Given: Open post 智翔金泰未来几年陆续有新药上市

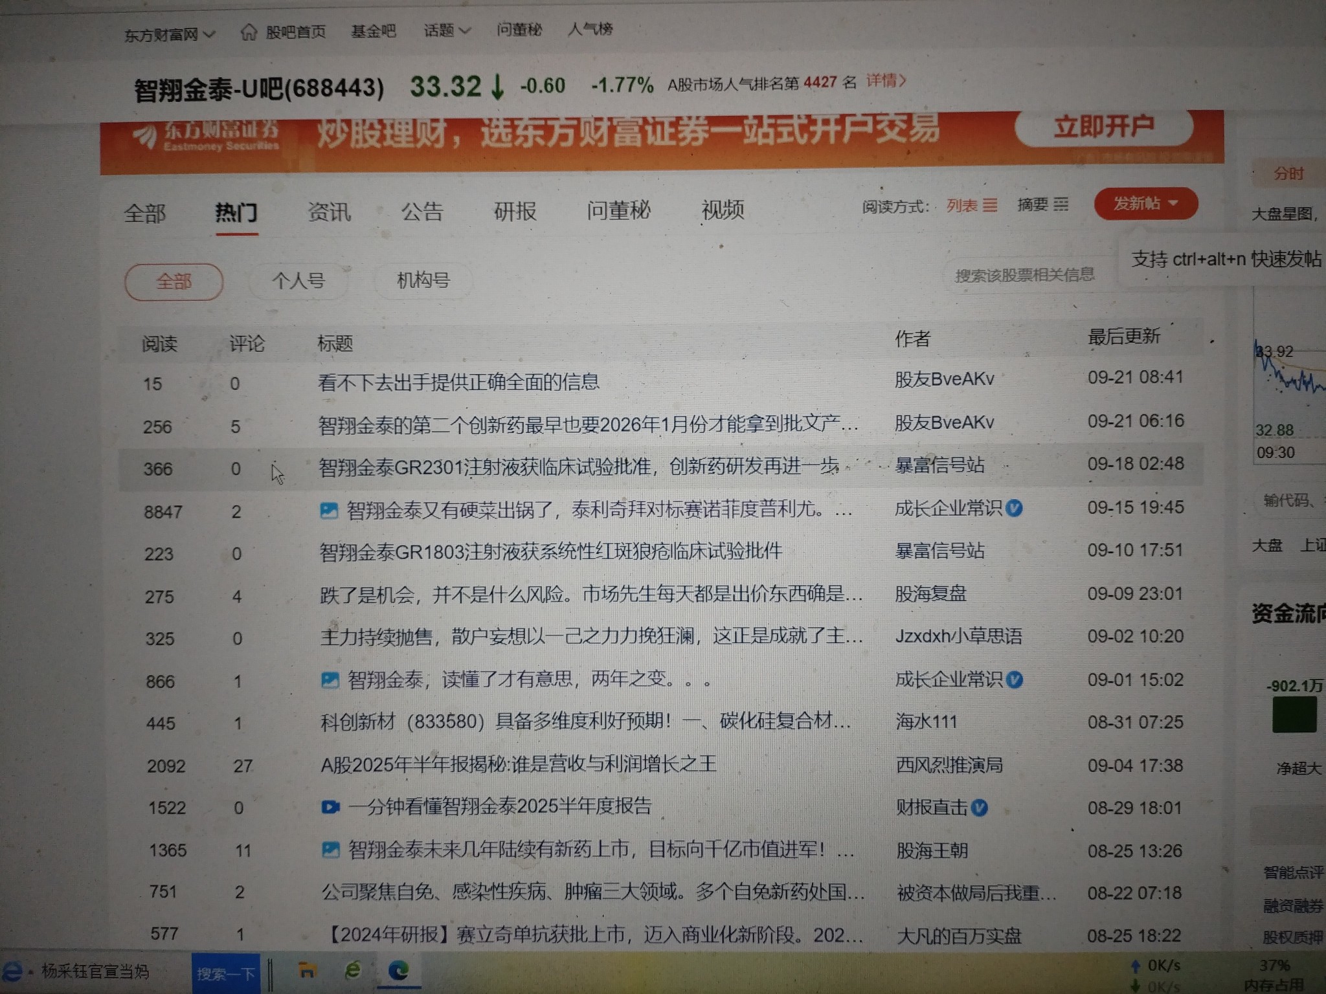Looking at the screenshot, I should pyautogui.click(x=601, y=849).
